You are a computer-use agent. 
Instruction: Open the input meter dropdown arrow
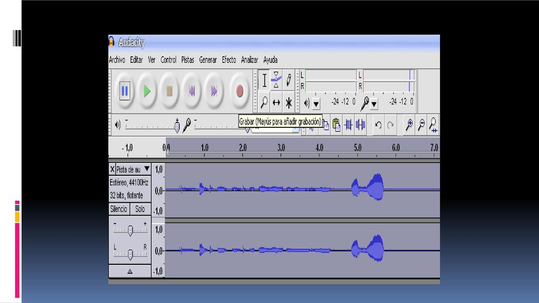coord(374,104)
